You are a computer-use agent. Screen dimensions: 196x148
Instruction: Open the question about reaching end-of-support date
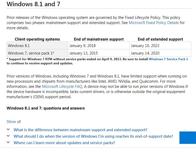pyautogui.click(x=93, y=136)
